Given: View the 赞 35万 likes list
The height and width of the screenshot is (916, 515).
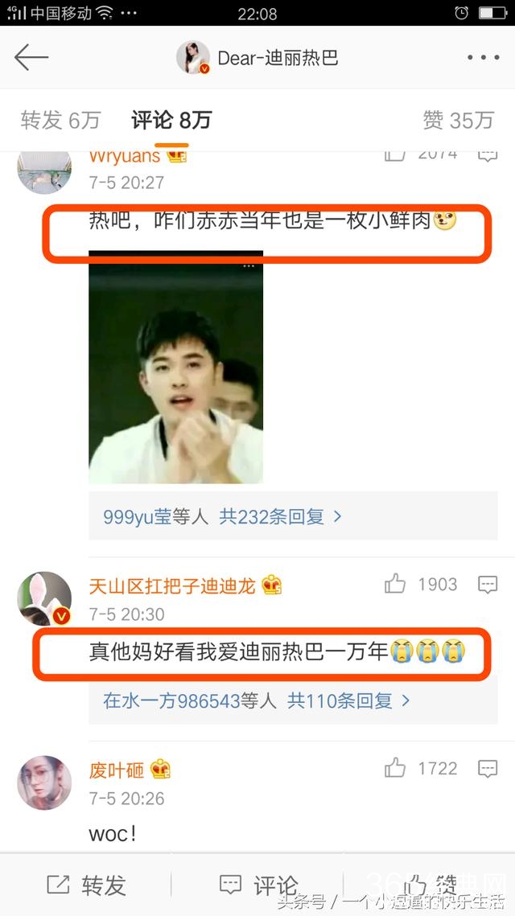Looking at the screenshot, I should click(x=459, y=121).
